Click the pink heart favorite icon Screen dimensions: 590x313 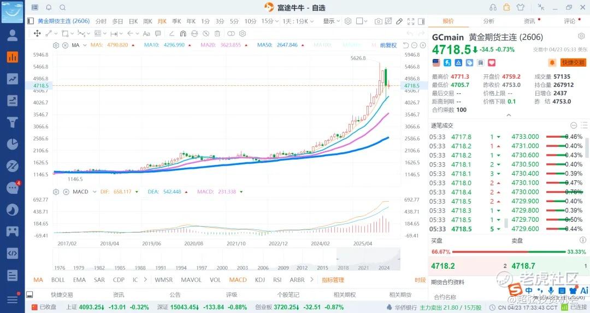tap(476, 63)
